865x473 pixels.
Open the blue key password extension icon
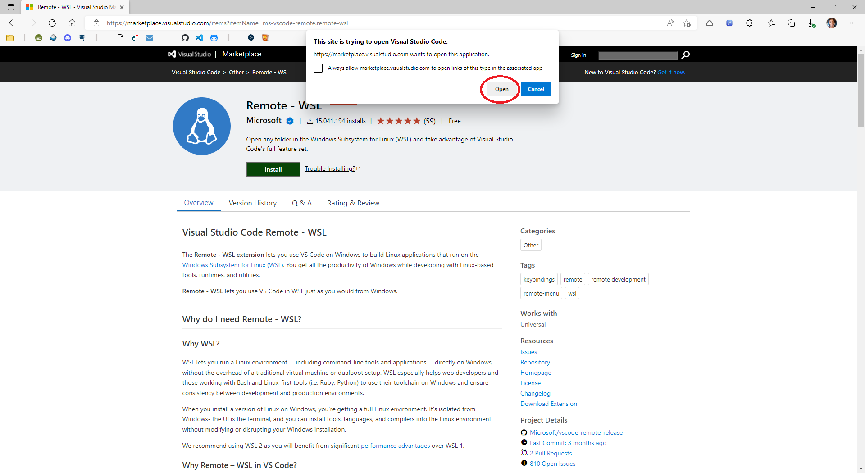[x=729, y=23]
